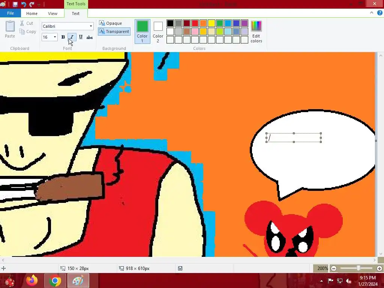Viewport: 384px width, 288px height.
Task: Click the Paint application icon in title bar
Action: (3, 4)
